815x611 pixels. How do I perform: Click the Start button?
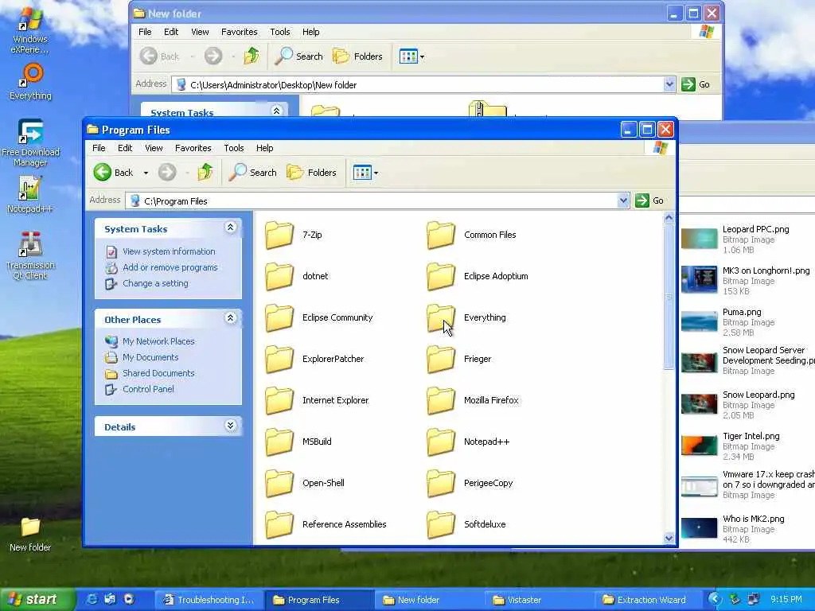coord(37,600)
